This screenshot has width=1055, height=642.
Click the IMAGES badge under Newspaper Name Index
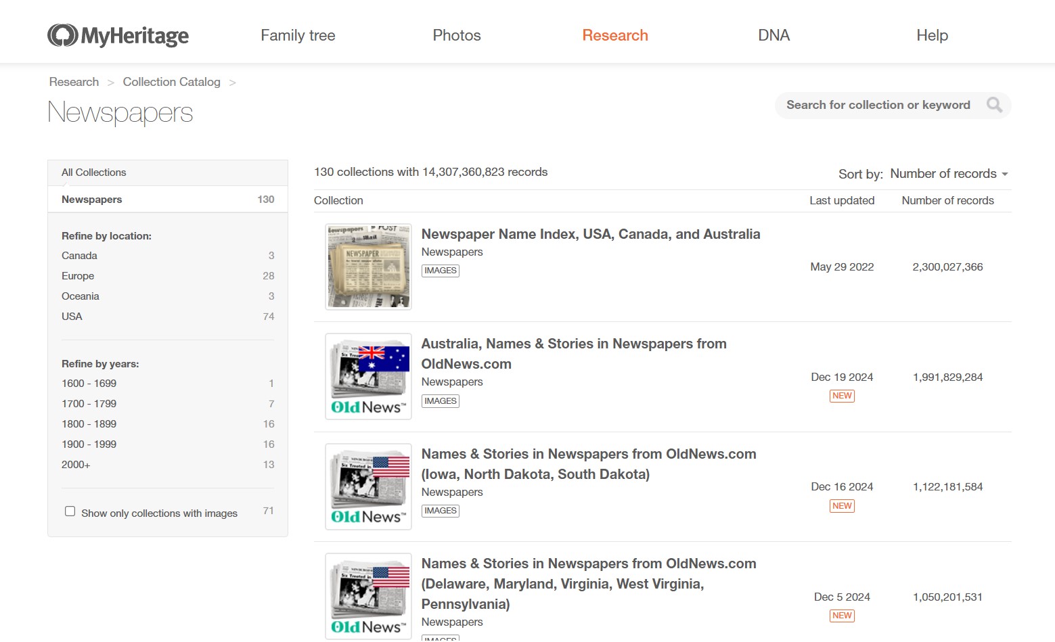tap(441, 271)
